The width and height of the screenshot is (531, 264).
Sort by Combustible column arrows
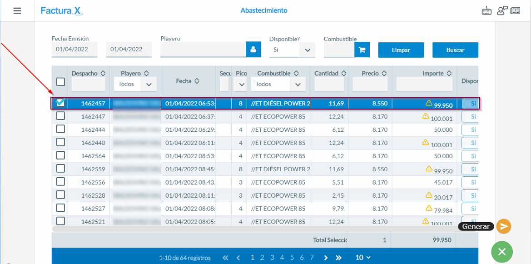[x=296, y=73]
